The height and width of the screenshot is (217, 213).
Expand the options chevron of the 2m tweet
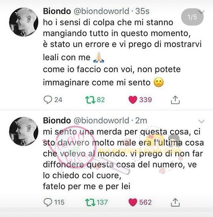pos(201,121)
